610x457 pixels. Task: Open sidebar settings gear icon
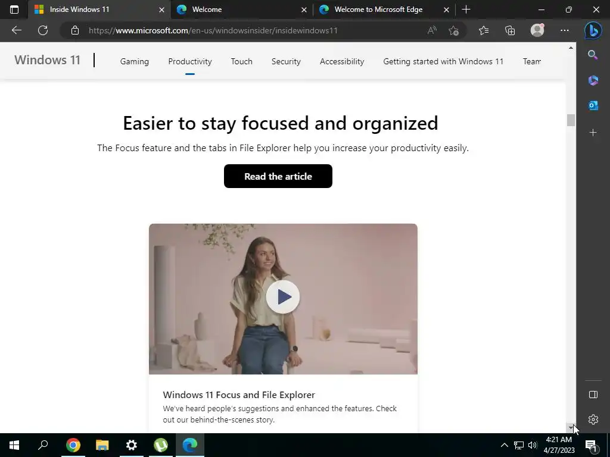(x=593, y=420)
